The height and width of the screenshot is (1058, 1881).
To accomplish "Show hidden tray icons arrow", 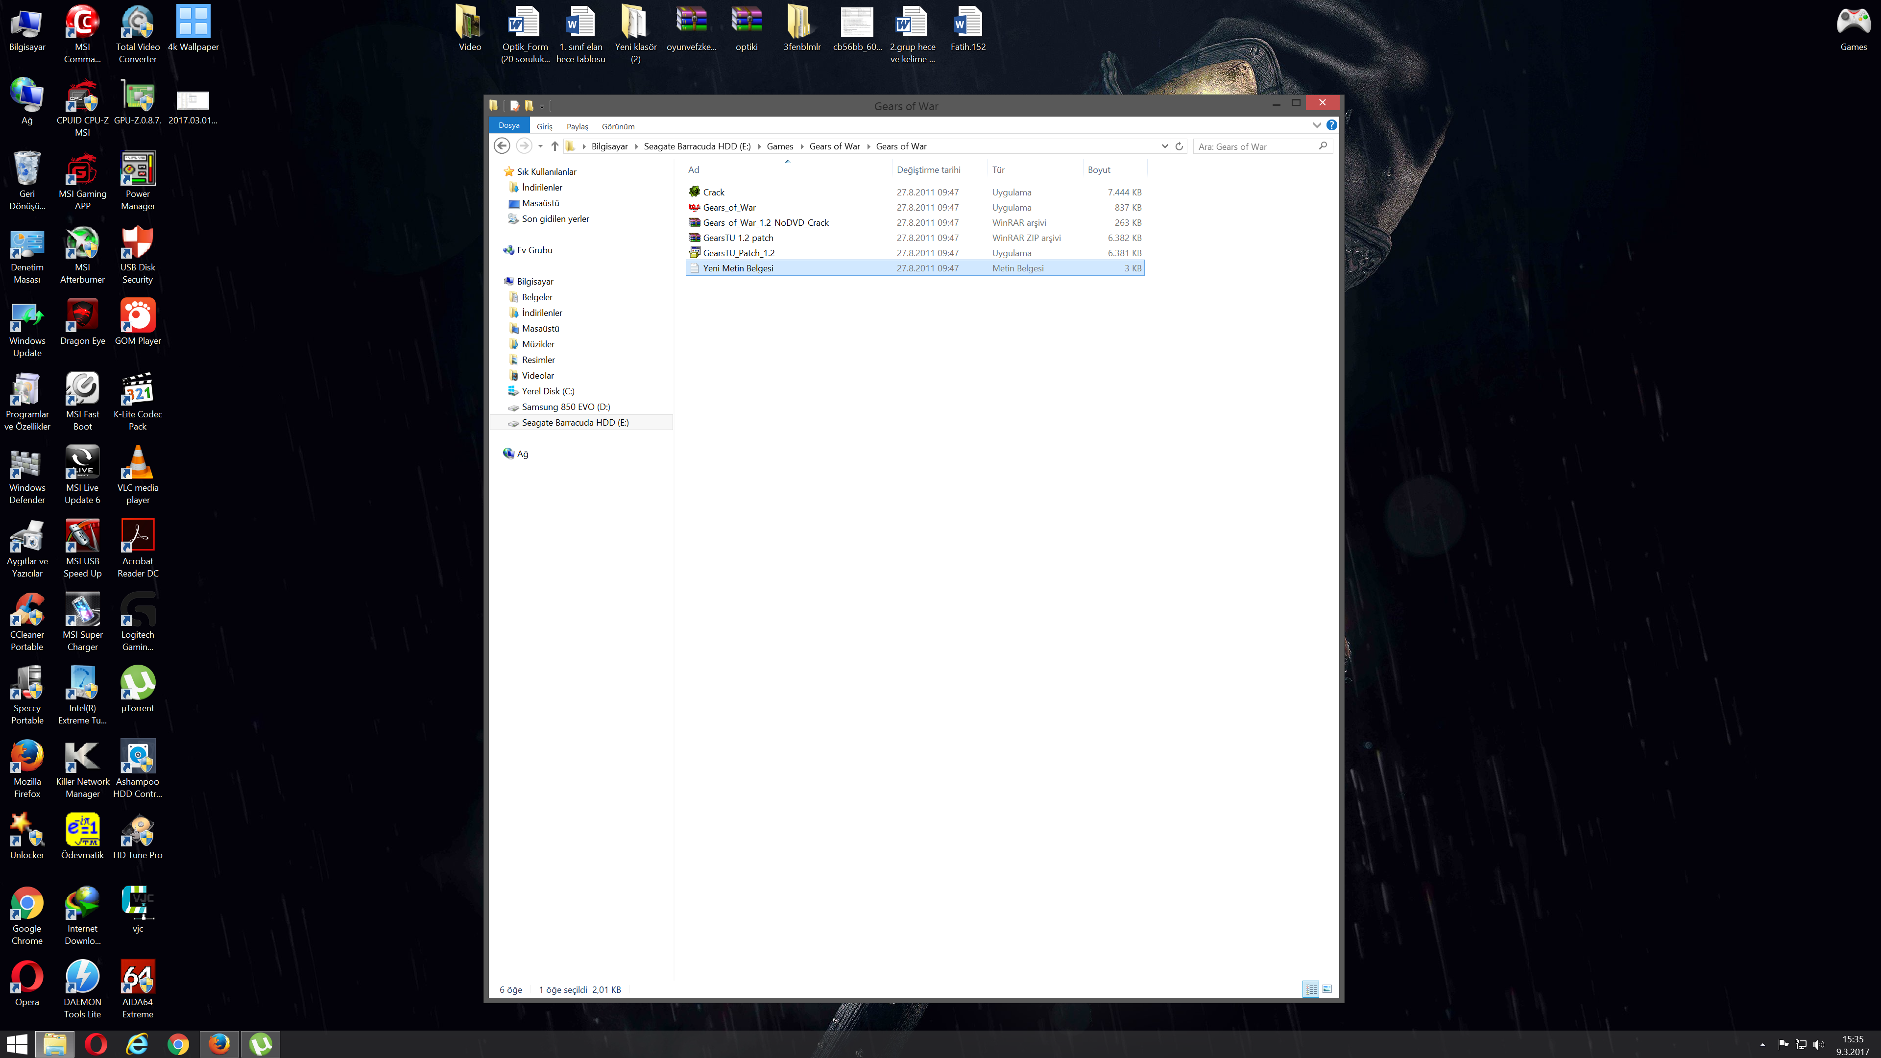I will 1762,1045.
